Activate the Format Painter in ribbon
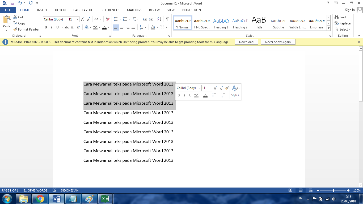363x204 pixels. click(26, 29)
